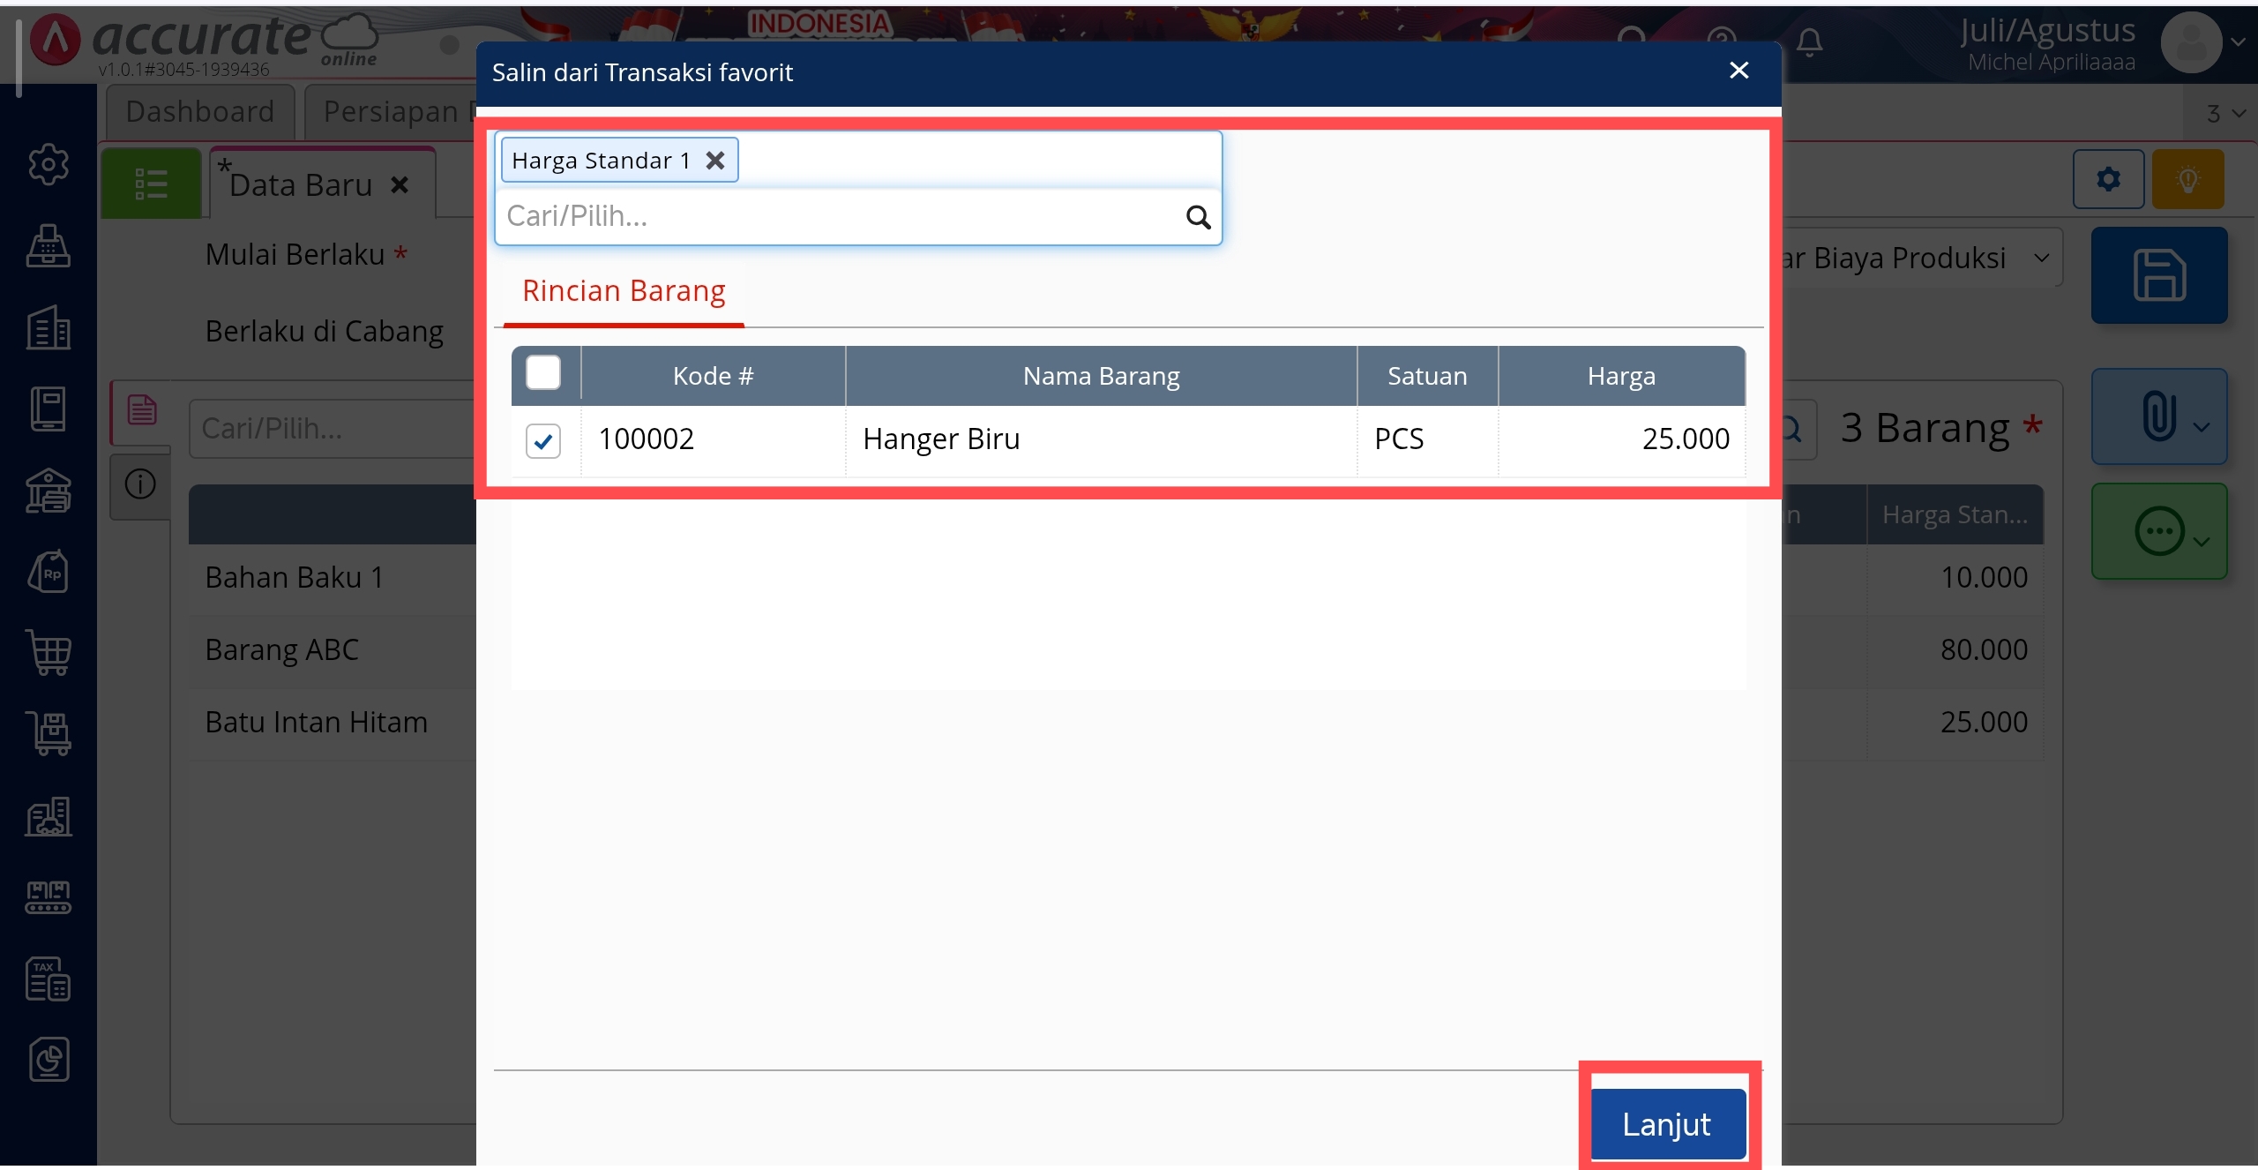
Task: Open the shopping cart sidebar module
Action: point(49,653)
